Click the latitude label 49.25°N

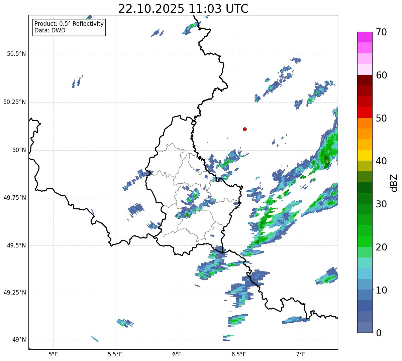pos(15,293)
